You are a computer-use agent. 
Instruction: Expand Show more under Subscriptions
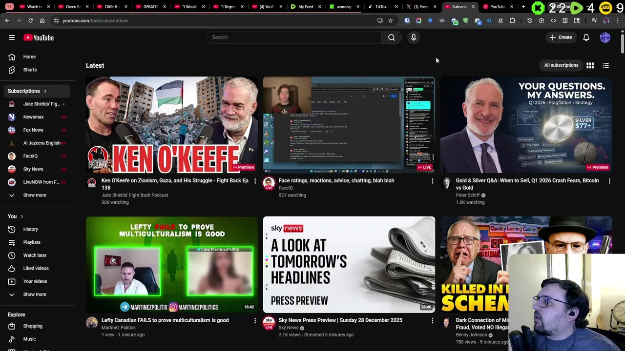tap(35, 195)
